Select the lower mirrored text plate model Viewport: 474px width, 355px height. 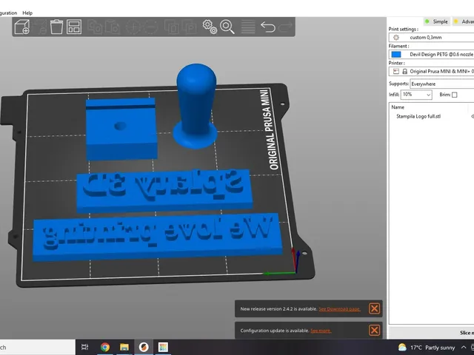pos(157,237)
